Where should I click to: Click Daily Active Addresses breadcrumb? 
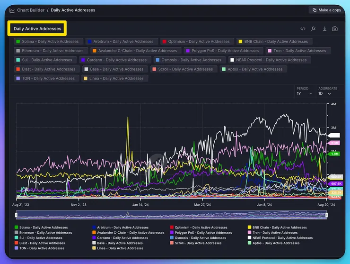coord(73,10)
